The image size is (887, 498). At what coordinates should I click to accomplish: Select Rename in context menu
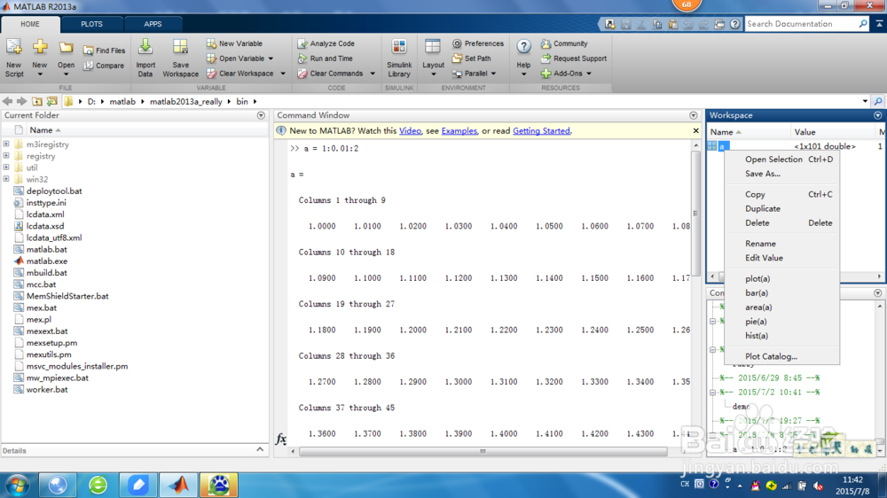point(781,244)
